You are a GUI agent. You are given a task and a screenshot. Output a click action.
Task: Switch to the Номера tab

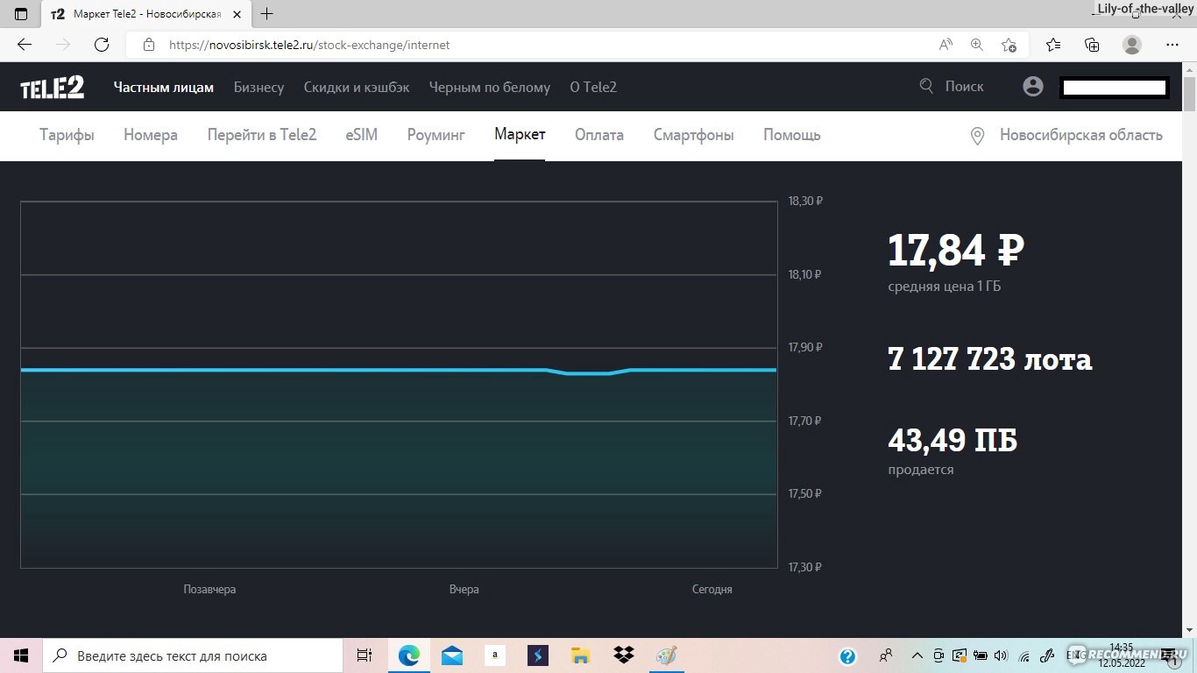pyautogui.click(x=151, y=135)
